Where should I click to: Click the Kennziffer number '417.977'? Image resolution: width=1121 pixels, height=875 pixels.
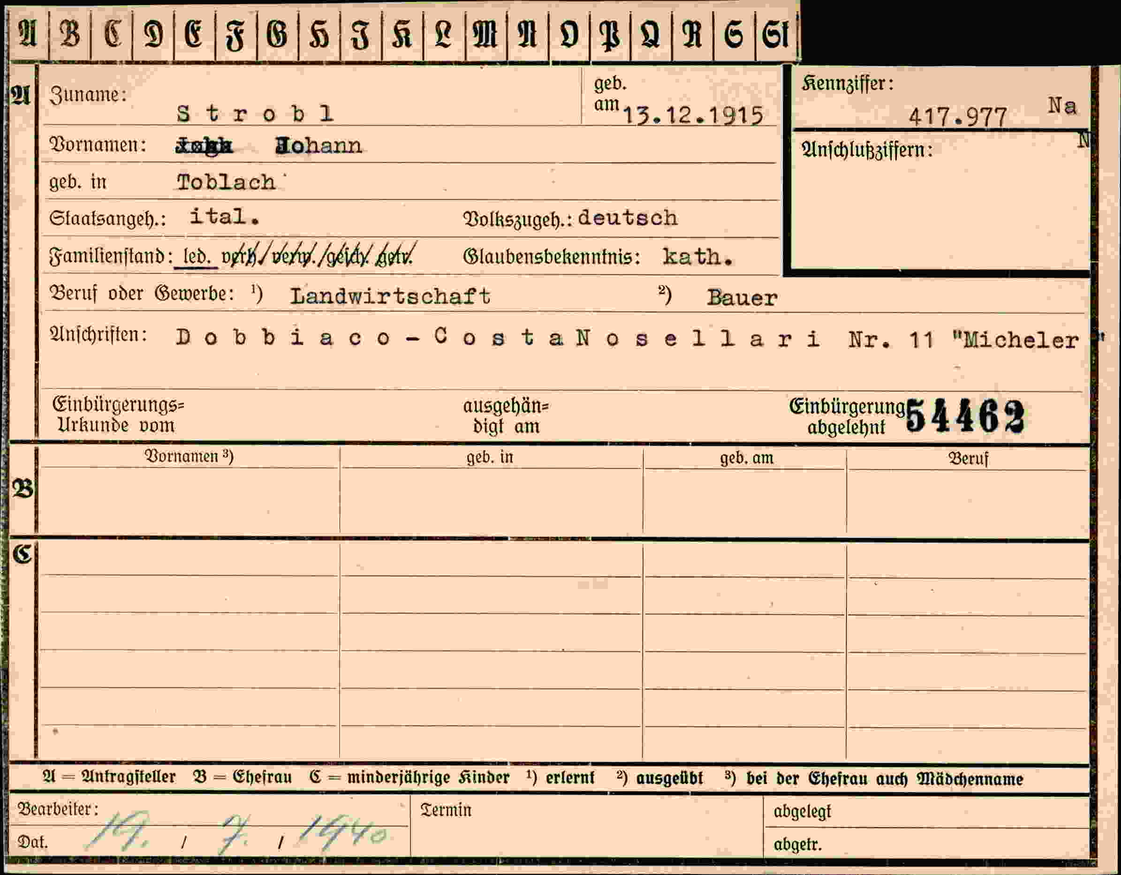point(958,117)
